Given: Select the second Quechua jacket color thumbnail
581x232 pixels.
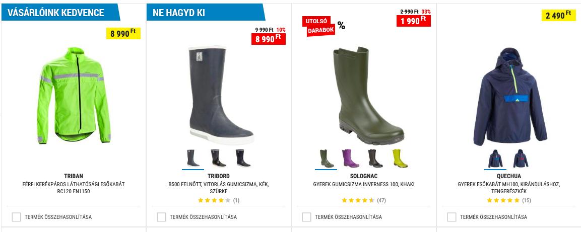Looking at the screenshot, I should pyautogui.click(x=521, y=159).
